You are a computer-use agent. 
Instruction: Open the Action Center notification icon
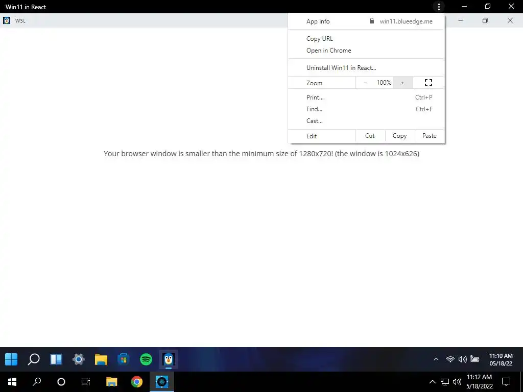click(506, 382)
